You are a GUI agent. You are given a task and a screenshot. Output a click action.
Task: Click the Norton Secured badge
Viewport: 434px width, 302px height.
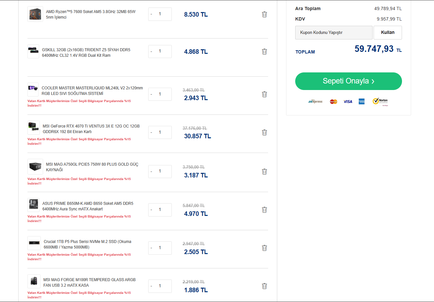[380, 101]
